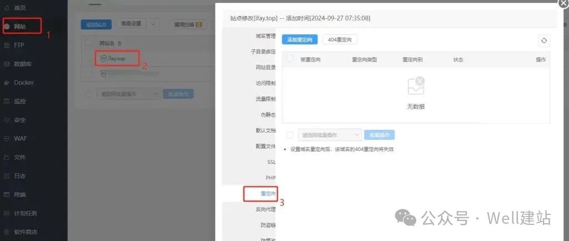The height and width of the screenshot is (241, 569).
Task: Switch to the 网站目录 tab
Action: point(265,67)
